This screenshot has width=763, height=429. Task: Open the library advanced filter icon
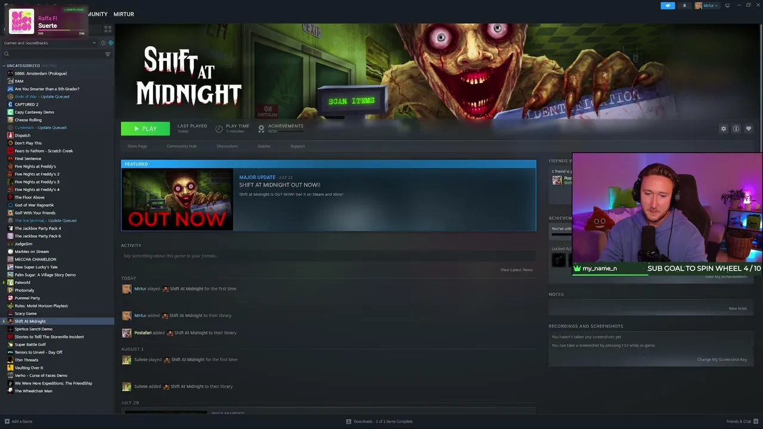click(x=108, y=54)
